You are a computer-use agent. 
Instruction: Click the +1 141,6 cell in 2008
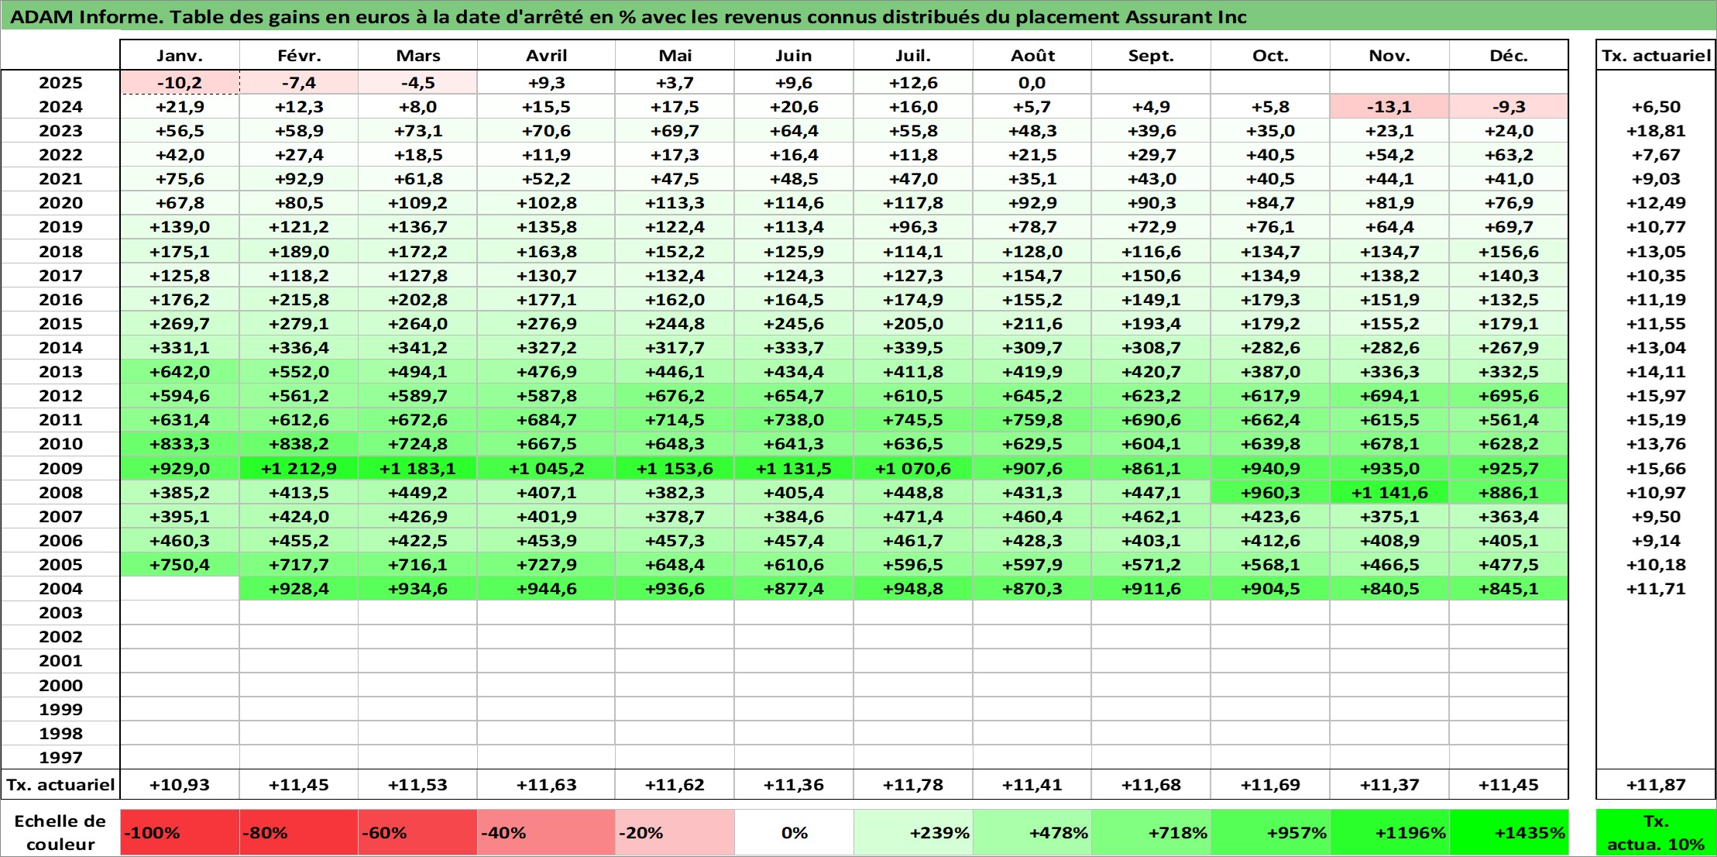coord(1389,492)
